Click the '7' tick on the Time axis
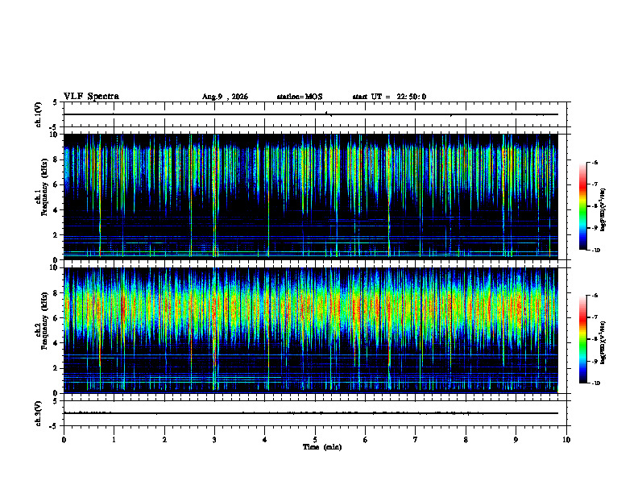The width and height of the screenshot is (638, 493). pyautogui.click(x=416, y=440)
